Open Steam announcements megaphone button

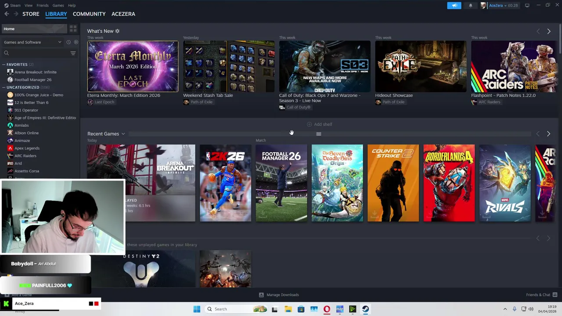click(454, 5)
